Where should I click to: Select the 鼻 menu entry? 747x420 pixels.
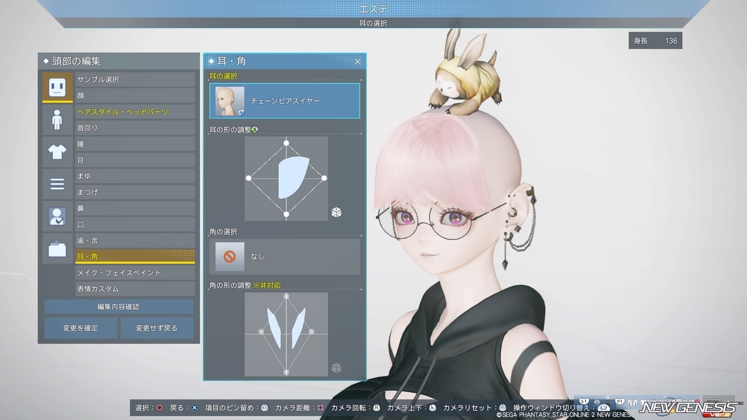(x=135, y=208)
